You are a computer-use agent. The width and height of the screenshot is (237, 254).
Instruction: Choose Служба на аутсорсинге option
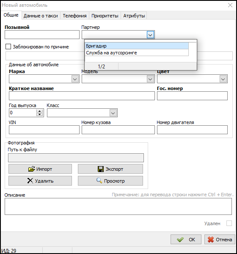[137, 53]
